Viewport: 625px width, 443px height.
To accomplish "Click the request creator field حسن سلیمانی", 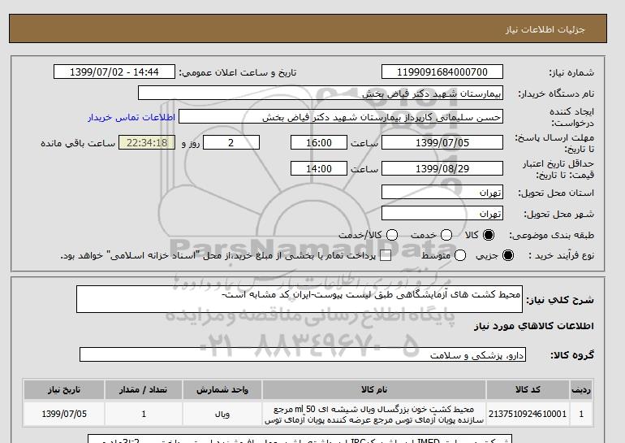I will click(x=341, y=117).
